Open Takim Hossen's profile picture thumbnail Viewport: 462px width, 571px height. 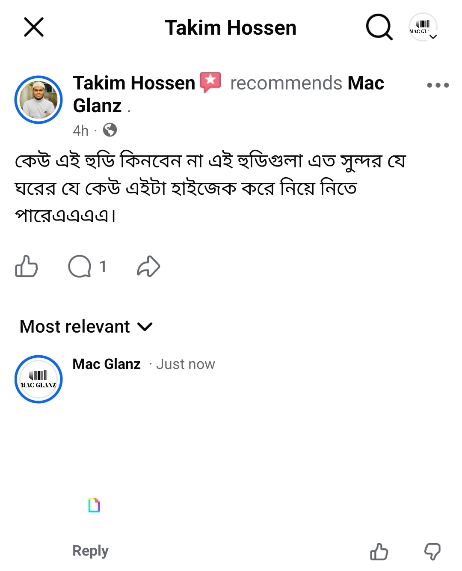click(x=38, y=99)
